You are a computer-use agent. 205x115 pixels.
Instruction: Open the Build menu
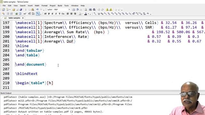point(60,6)
